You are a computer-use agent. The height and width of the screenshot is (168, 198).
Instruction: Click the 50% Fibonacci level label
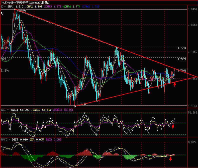(4, 59)
